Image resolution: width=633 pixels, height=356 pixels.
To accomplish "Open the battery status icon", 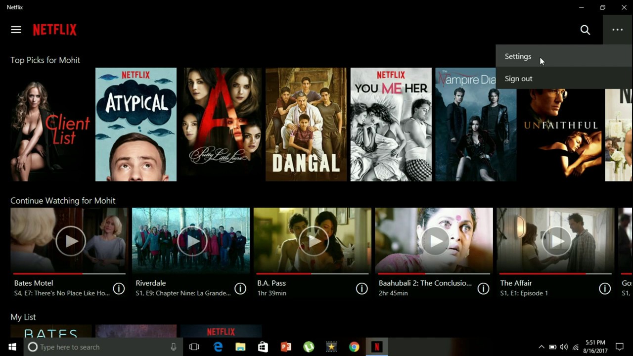I will pyautogui.click(x=553, y=347).
